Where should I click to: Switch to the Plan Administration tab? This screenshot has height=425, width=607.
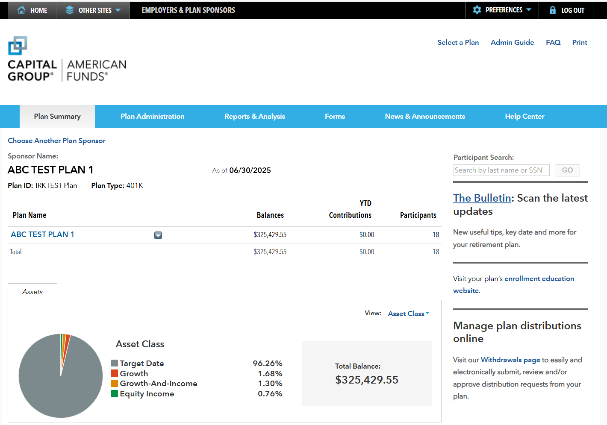[152, 116]
